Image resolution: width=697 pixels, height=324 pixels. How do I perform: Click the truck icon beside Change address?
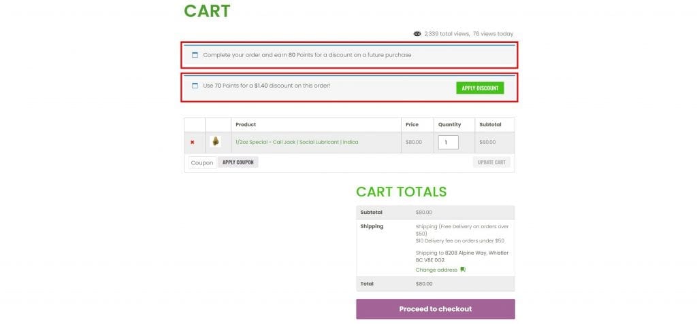[463, 270]
